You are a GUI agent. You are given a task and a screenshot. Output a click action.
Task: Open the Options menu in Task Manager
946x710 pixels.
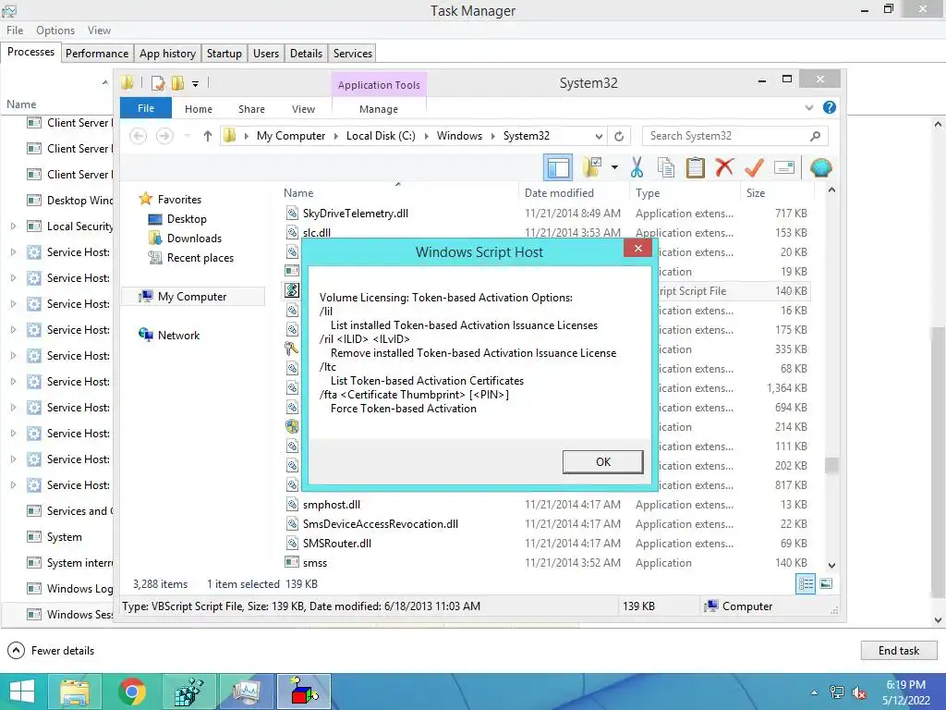pos(55,31)
